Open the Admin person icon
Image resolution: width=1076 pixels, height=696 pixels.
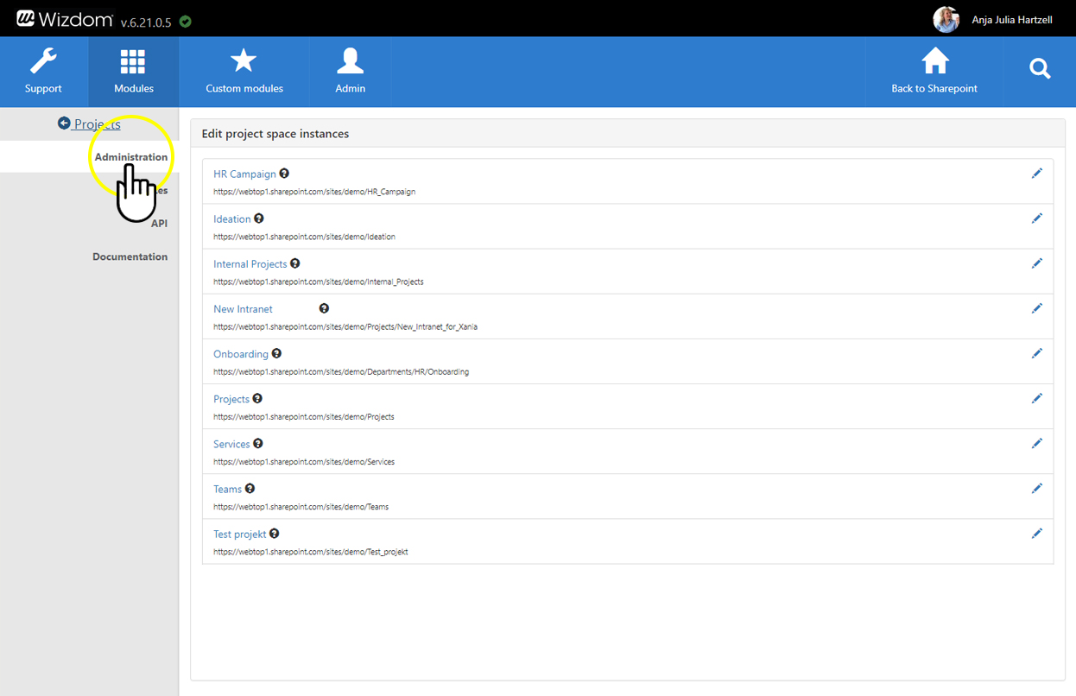[x=350, y=62]
